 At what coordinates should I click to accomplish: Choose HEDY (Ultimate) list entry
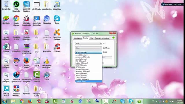[x=88, y=65]
